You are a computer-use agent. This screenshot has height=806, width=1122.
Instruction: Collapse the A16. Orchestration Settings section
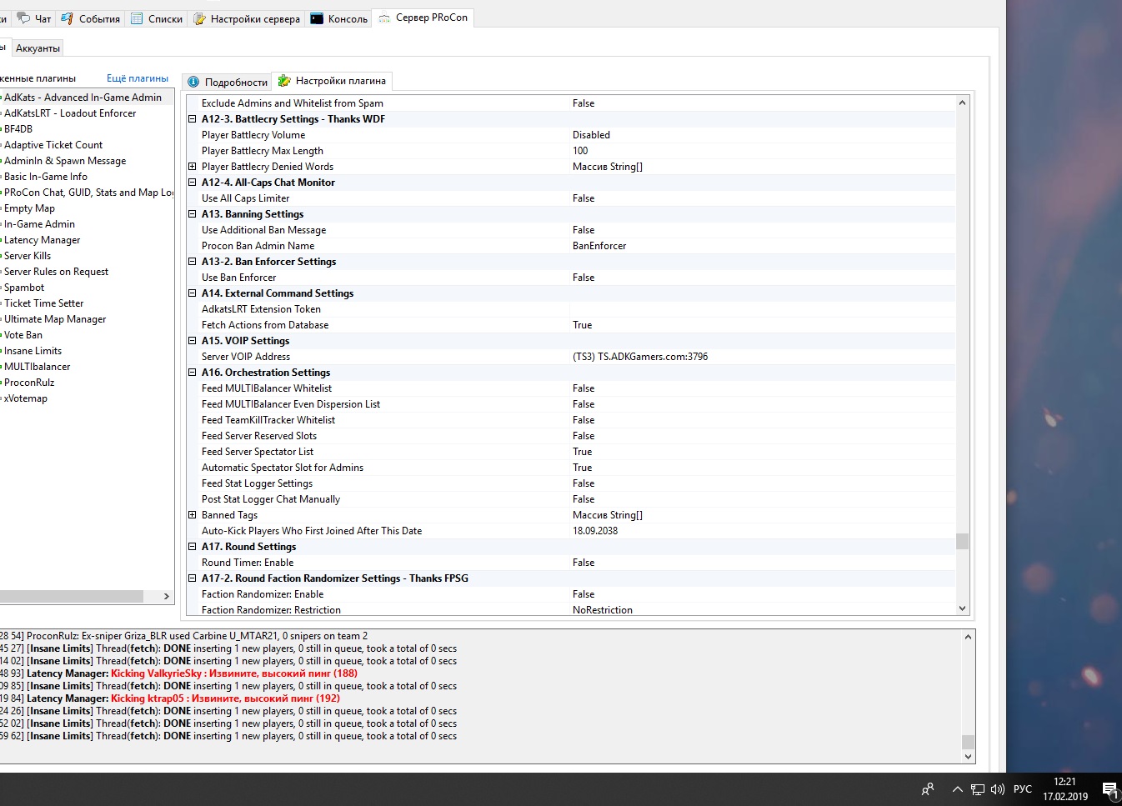(193, 373)
